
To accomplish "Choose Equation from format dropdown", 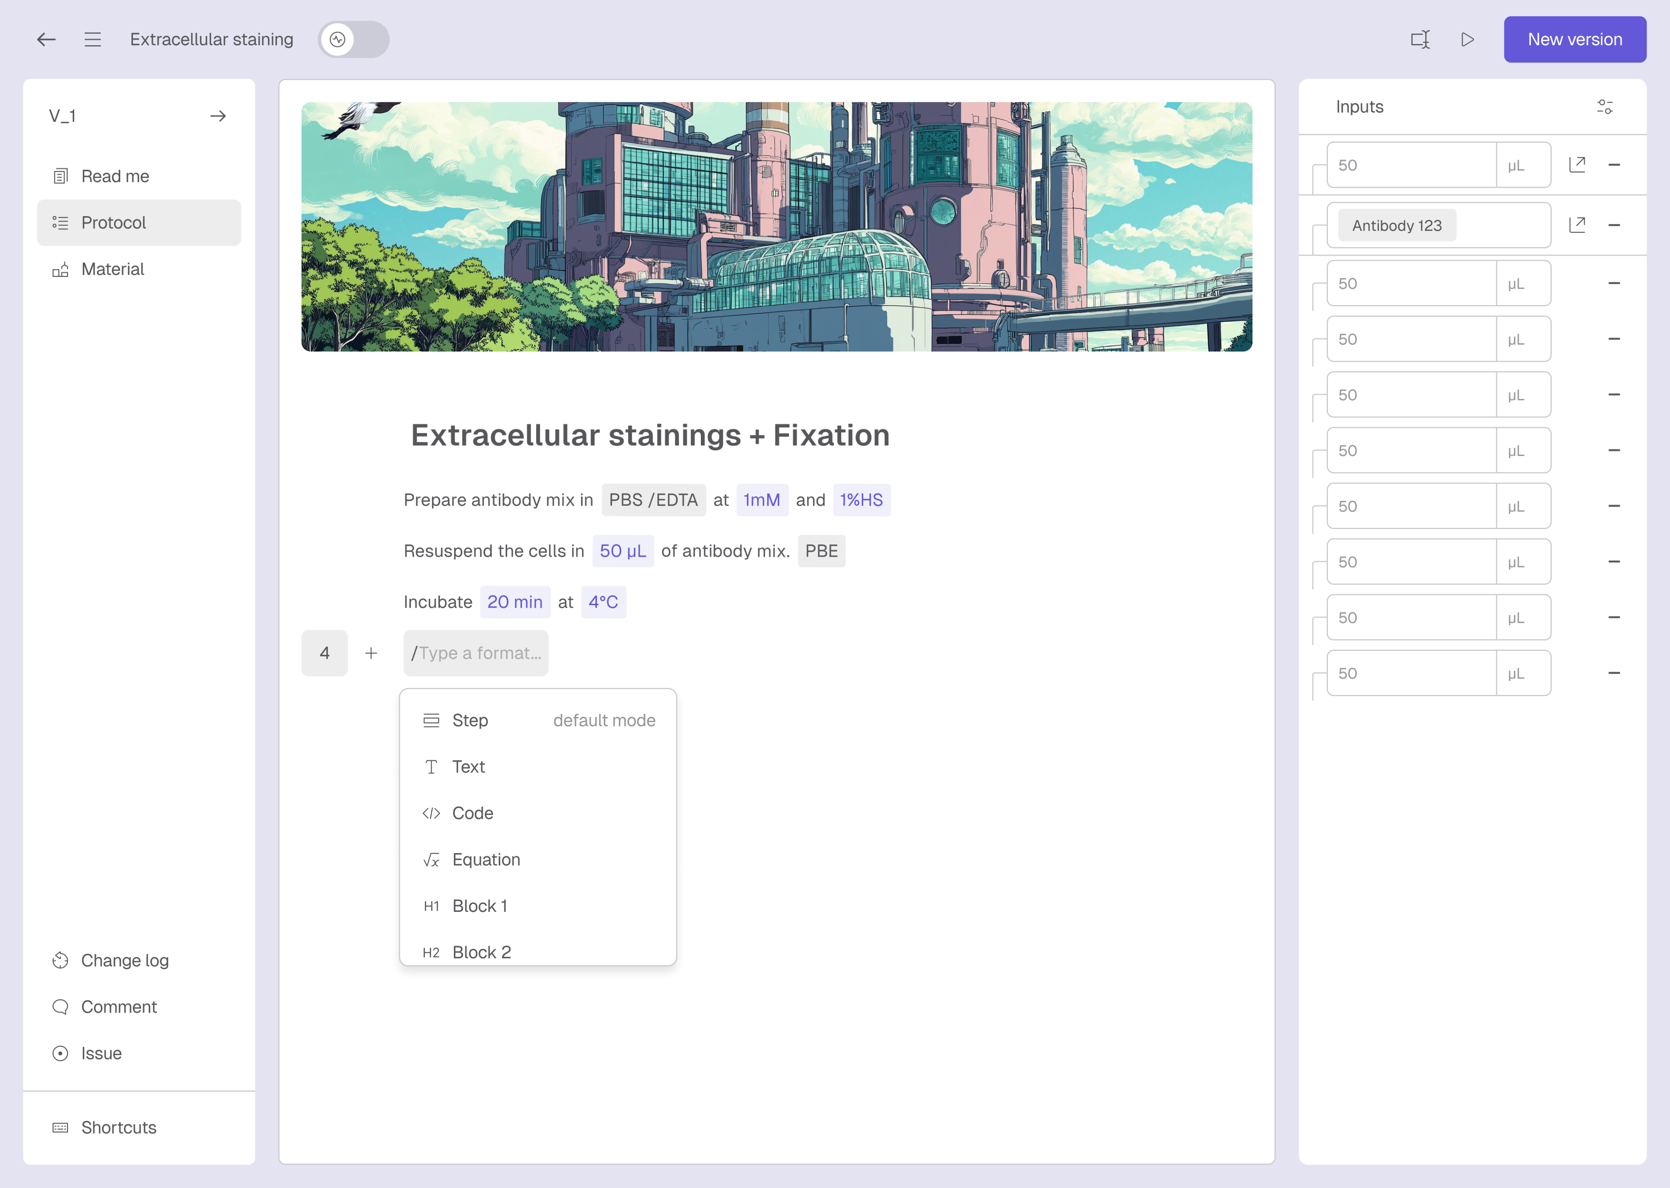I will (x=486, y=860).
